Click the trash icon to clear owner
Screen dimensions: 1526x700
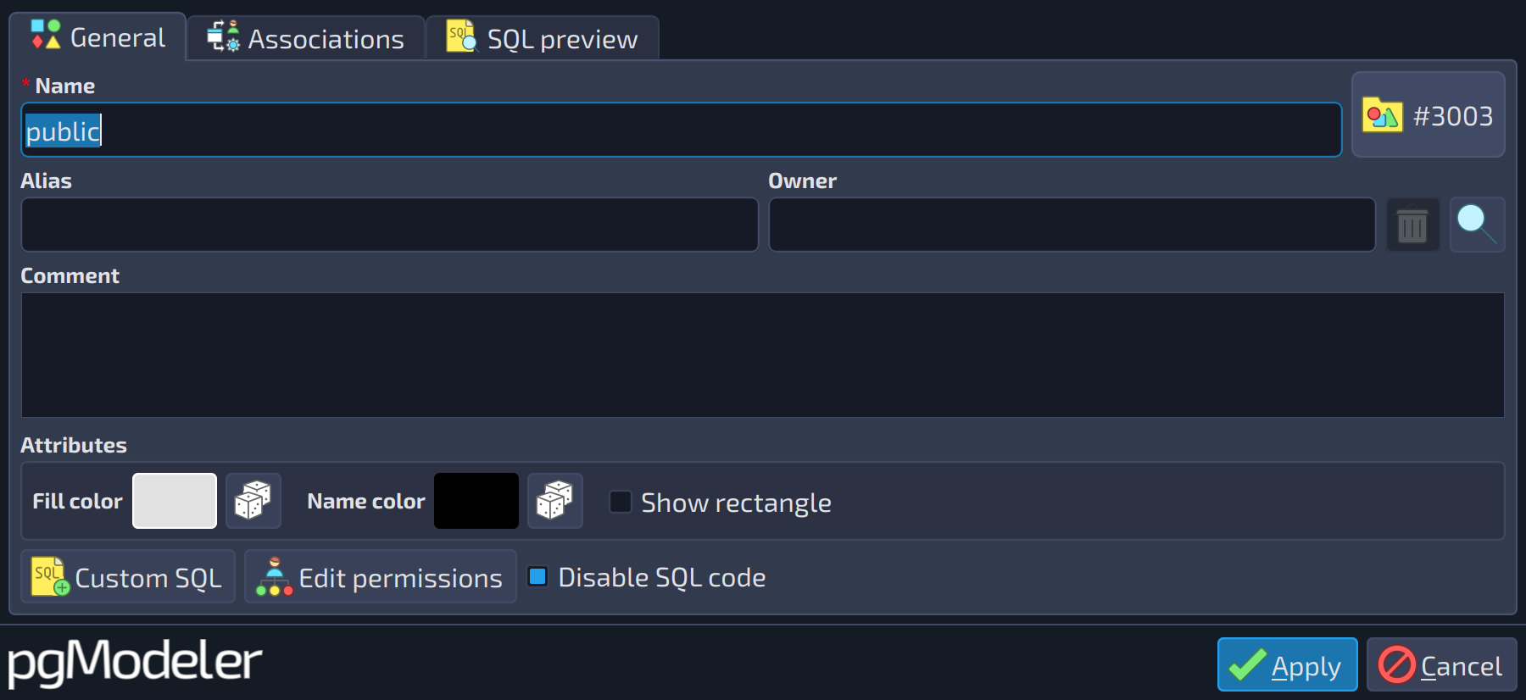tap(1412, 225)
